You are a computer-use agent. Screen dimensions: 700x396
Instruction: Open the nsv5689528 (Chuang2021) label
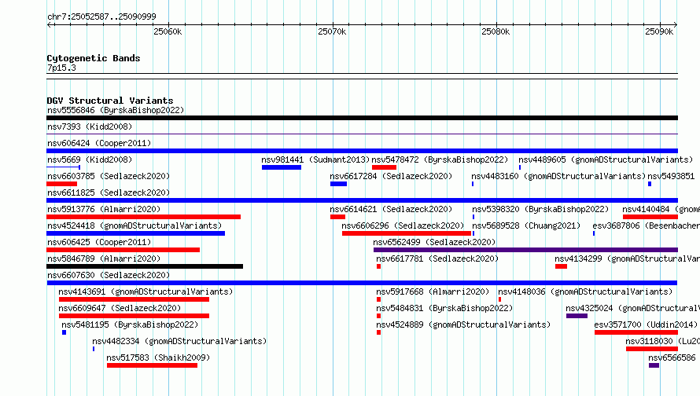tap(526, 225)
